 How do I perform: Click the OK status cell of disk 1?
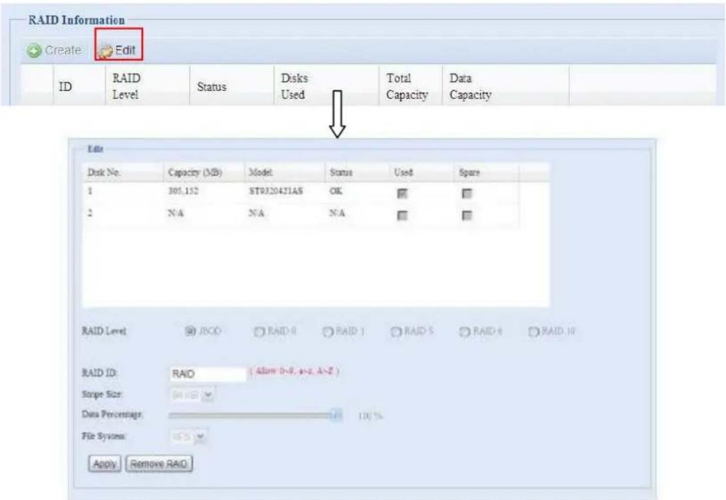pyautogui.click(x=336, y=191)
